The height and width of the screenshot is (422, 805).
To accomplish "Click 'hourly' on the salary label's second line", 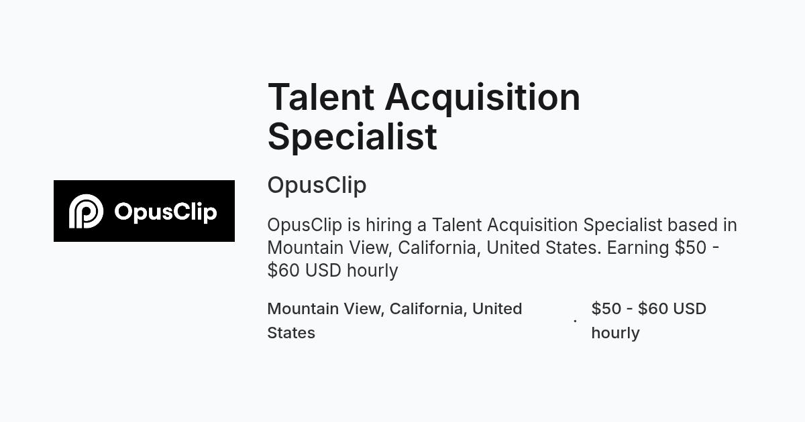I will (615, 333).
